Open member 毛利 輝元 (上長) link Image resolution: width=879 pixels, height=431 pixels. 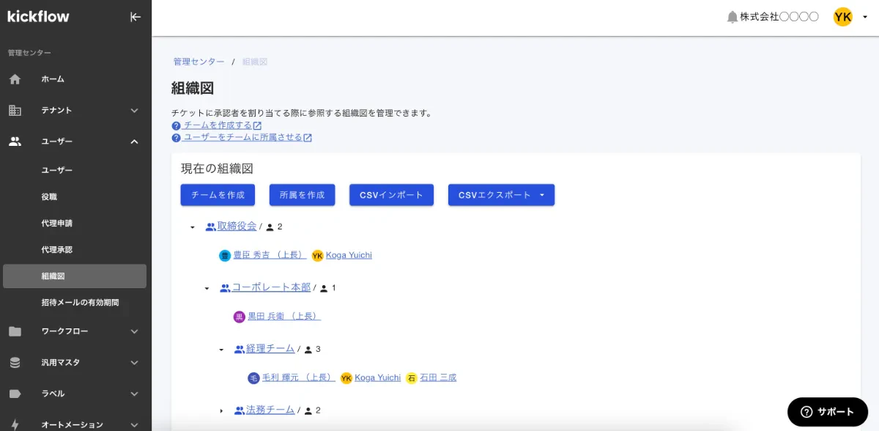[298, 377]
